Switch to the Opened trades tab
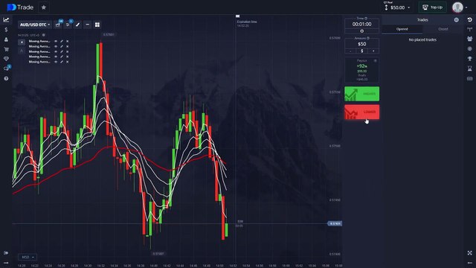Screen dimensions: 476x268 pyautogui.click(x=402, y=29)
